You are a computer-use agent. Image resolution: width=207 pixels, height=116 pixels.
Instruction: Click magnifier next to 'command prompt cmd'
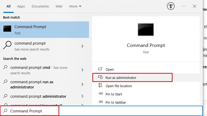pos(5,67)
